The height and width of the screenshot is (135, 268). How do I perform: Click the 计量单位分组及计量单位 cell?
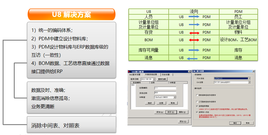238,25
